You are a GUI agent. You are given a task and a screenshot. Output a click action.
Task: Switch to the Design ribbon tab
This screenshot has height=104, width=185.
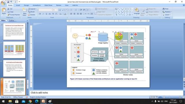coord(26,5)
